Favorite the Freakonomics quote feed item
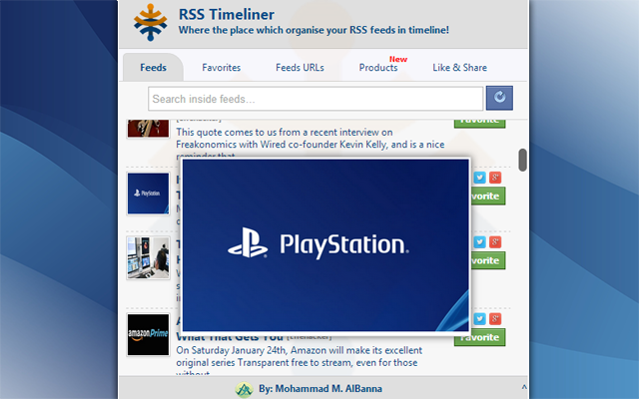The width and height of the screenshot is (639, 399). tap(479, 124)
